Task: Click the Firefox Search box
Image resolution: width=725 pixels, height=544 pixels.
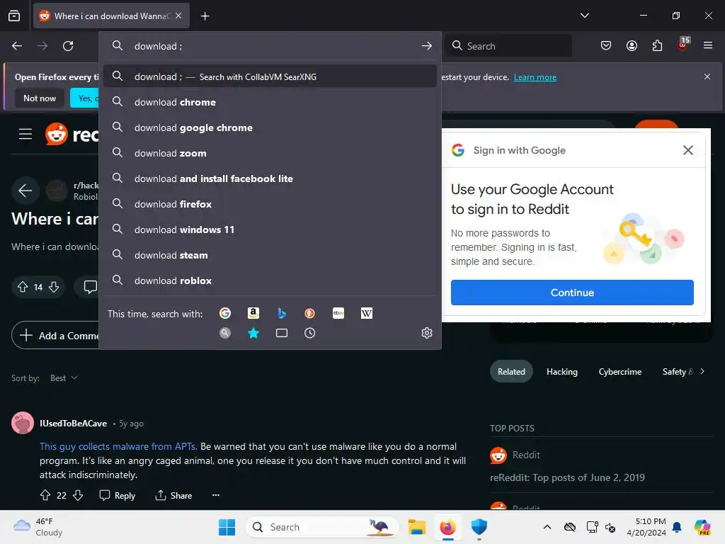Action: [x=508, y=46]
